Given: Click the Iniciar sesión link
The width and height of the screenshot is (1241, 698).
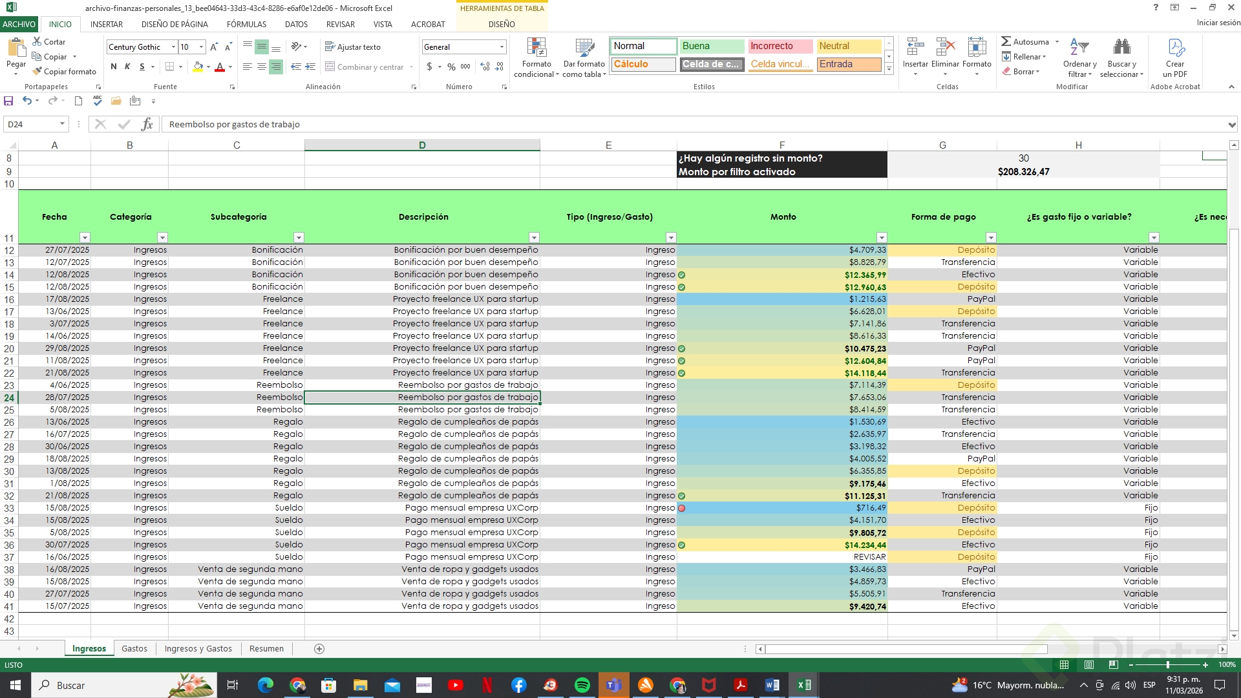Looking at the screenshot, I should point(1218,23).
